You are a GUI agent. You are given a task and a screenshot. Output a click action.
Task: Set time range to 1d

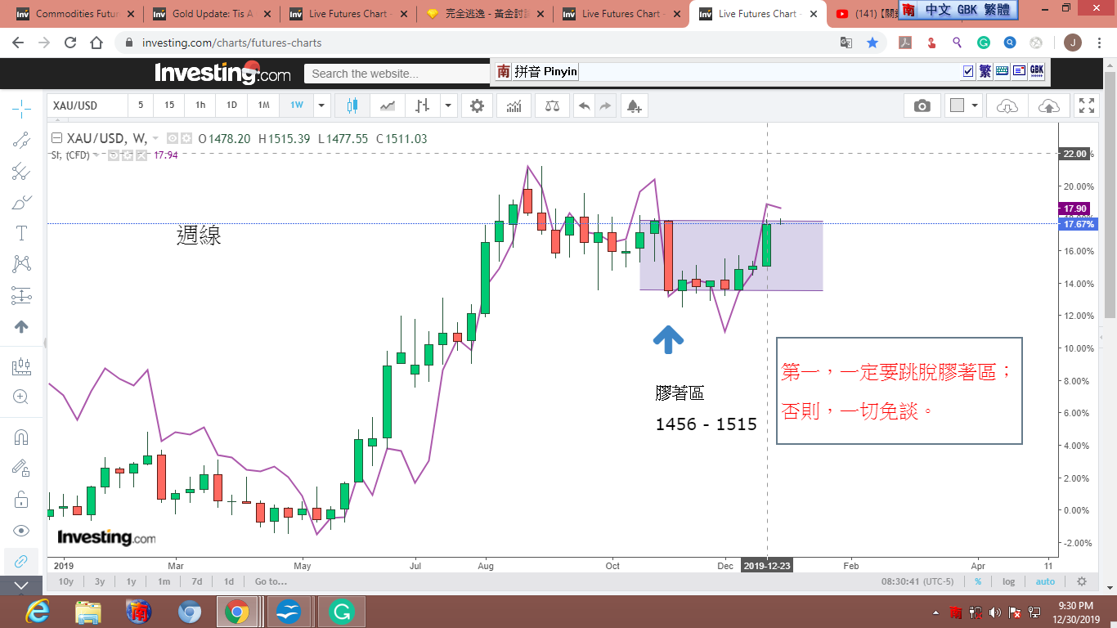pyautogui.click(x=229, y=581)
